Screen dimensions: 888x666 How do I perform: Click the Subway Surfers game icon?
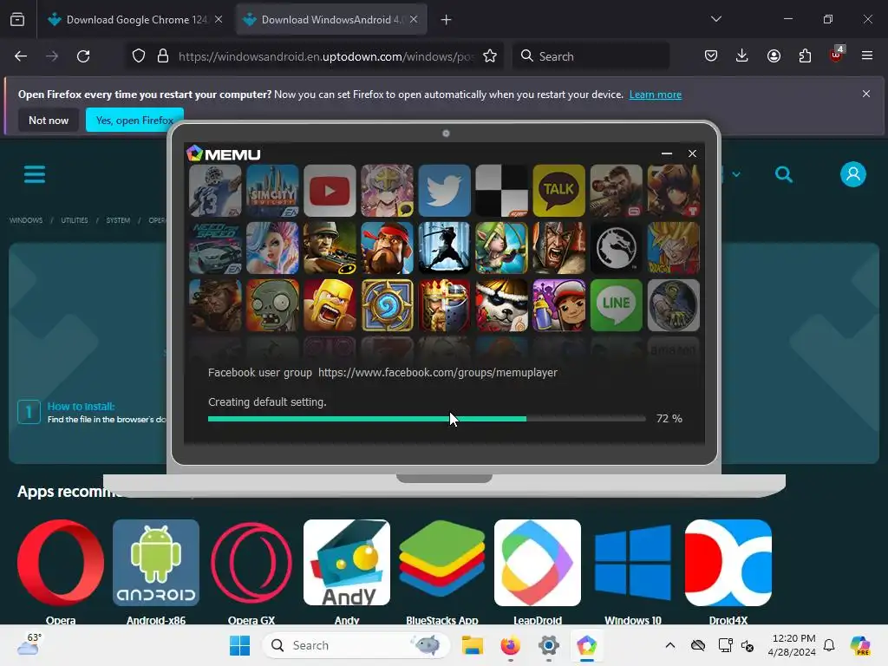(558, 305)
